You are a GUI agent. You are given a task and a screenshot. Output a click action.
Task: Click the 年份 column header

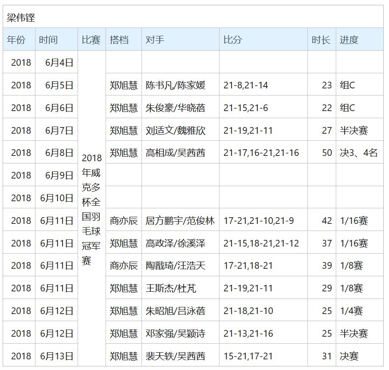(x=16, y=40)
